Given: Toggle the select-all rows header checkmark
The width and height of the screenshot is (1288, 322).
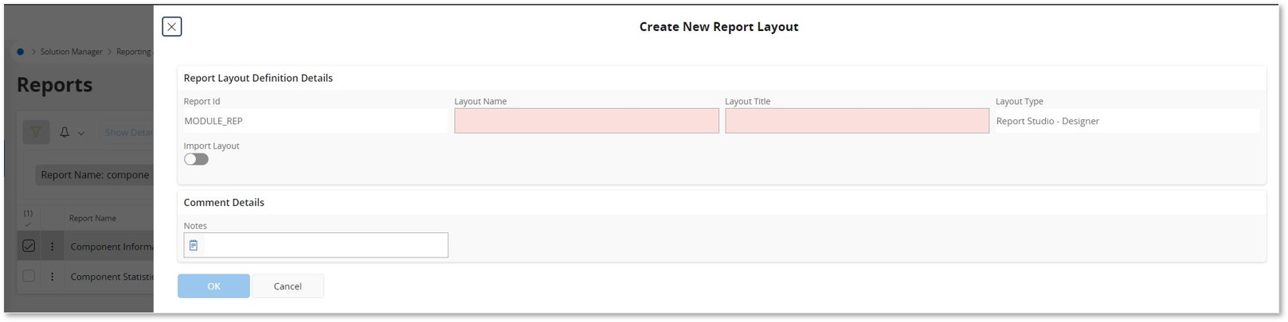Looking at the screenshot, I should tap(28, 224).
